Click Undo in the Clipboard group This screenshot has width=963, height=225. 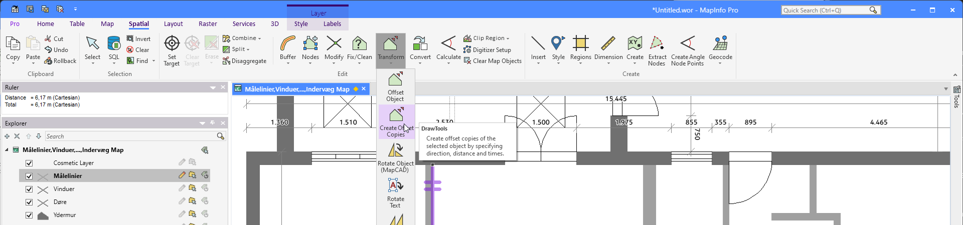(56, 49)
